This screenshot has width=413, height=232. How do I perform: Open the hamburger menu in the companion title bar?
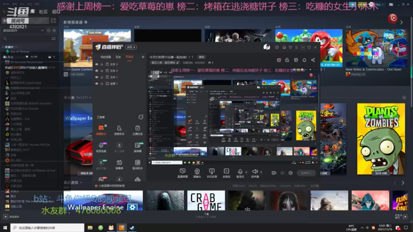(296, 47)
